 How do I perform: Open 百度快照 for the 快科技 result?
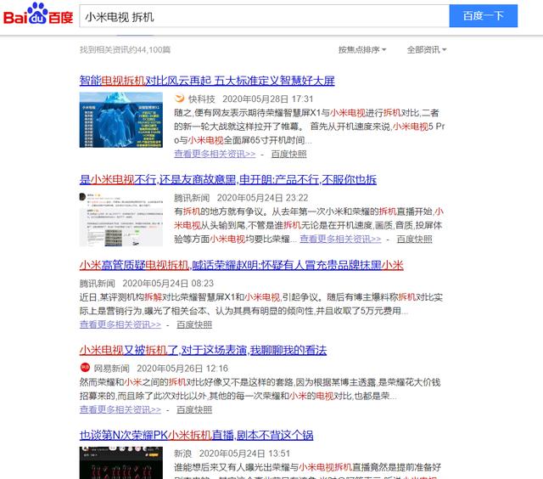tap(288, 154)
